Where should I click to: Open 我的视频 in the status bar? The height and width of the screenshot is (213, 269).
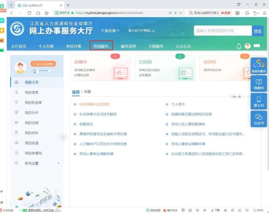(x=153, y=210)
